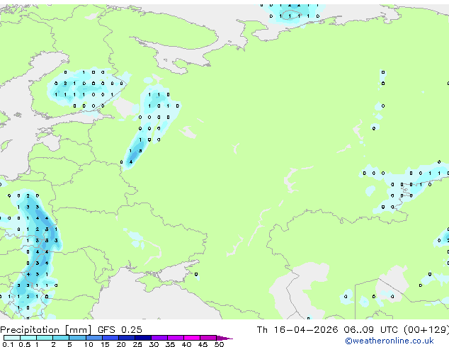Viewport: 449px width, 347px height.
Task: Click the over-50 mm arrow tip of legend
Action: coord(224,338)
